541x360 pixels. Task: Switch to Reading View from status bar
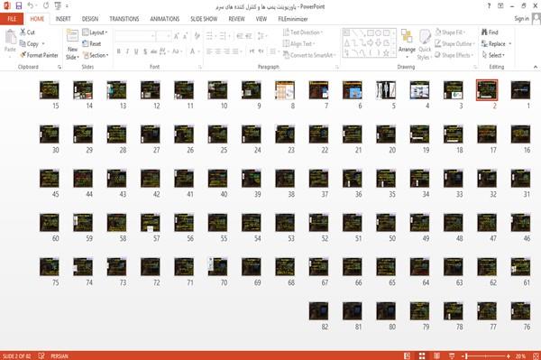click(x=436, y=355)
